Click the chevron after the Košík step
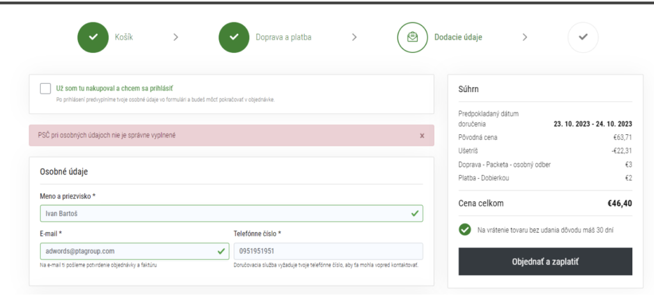Image resolution: width=654 pixels, height=301 pixels. (x=176, y=37)
